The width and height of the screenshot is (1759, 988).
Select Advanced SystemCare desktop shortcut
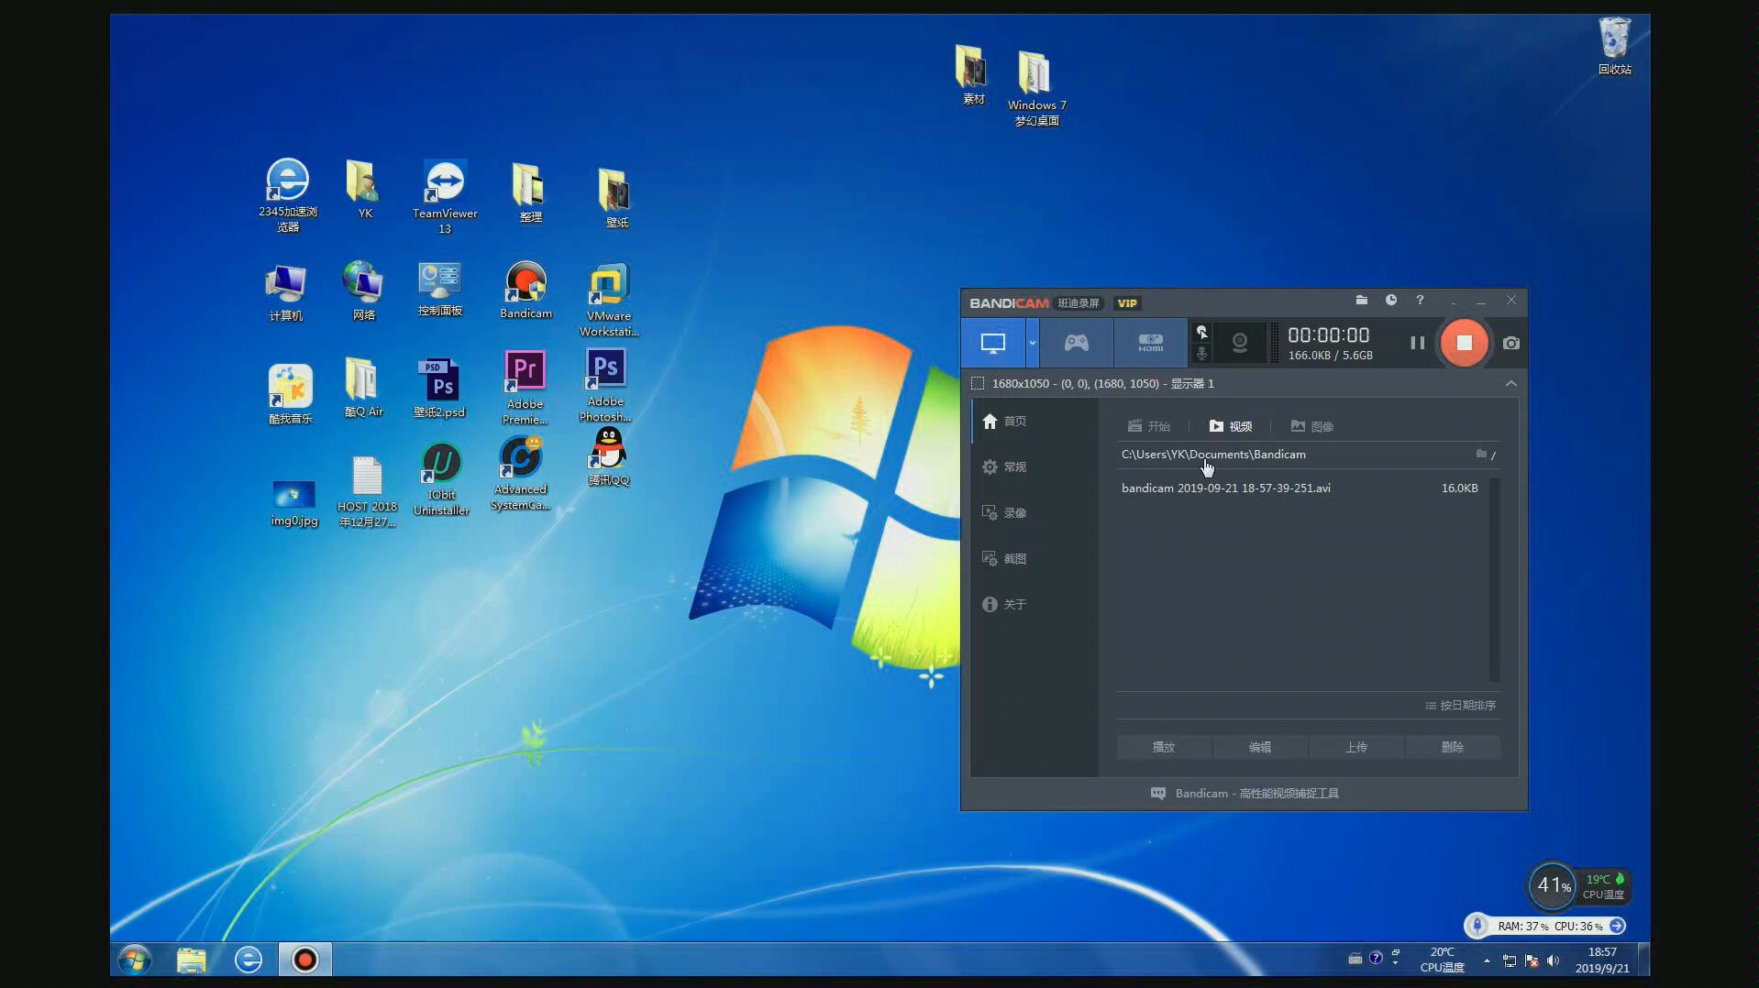(x=521, y=473)
